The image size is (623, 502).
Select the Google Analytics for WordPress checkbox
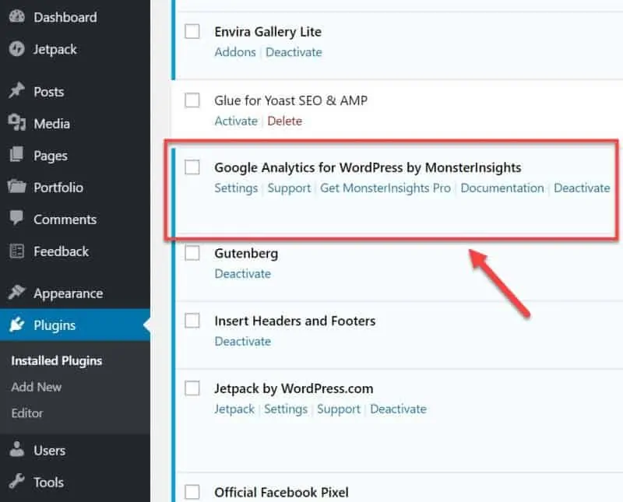point(192,167)
